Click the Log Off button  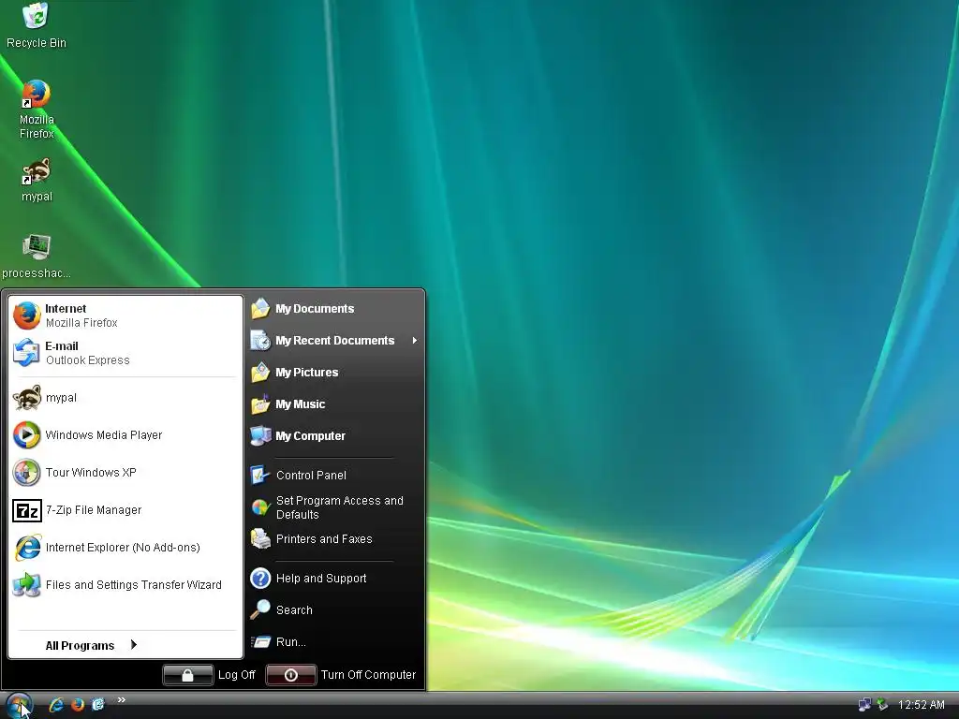click(x=210, y=674)
